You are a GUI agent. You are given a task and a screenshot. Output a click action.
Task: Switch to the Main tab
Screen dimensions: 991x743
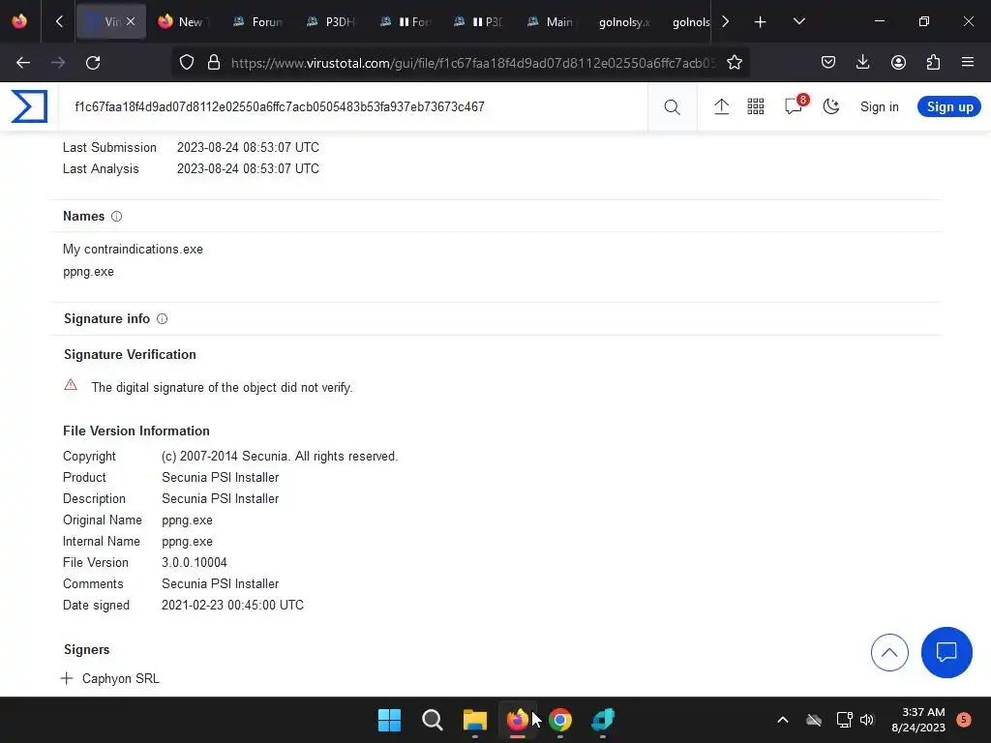pyautogui.click(x=552, y=22)
